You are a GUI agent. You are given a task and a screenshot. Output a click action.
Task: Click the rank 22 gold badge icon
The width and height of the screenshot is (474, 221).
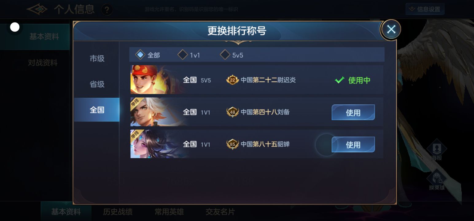232,80
